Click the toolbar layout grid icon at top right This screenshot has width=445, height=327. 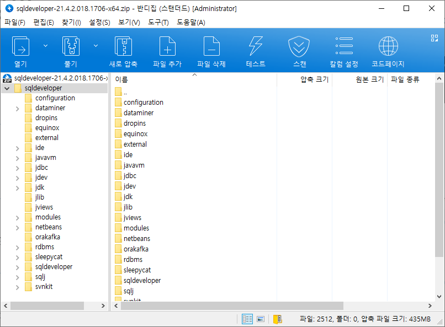(x=434, y=38)
